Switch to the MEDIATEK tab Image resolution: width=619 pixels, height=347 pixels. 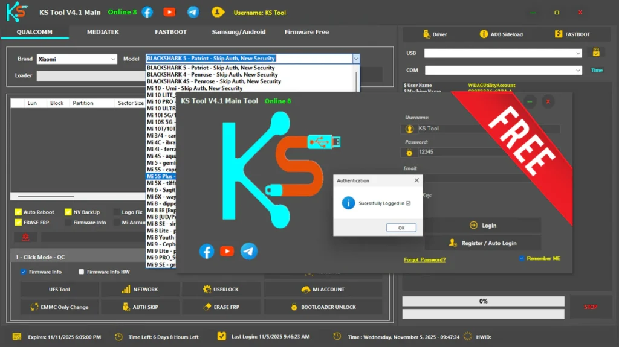[103, 32]
